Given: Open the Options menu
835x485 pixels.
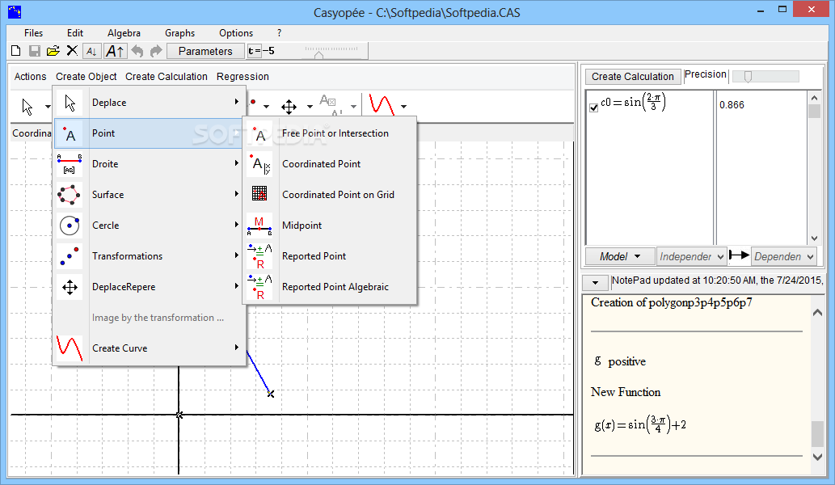Looking at the screenshot, I should (x=236, y=33).
